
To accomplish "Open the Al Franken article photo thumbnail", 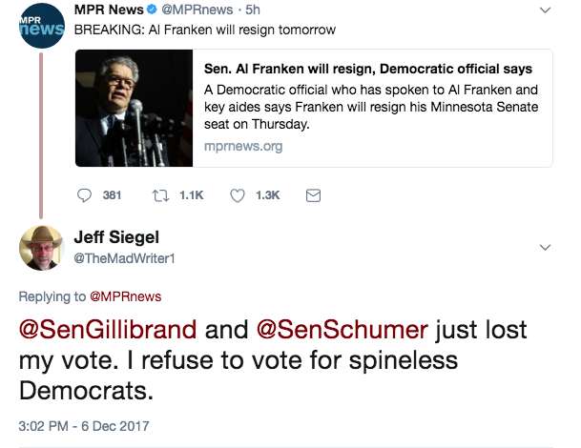I will click(x=135, y=108).
